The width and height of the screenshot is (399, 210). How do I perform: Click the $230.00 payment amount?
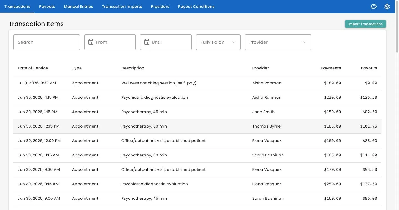pos(332,97)
